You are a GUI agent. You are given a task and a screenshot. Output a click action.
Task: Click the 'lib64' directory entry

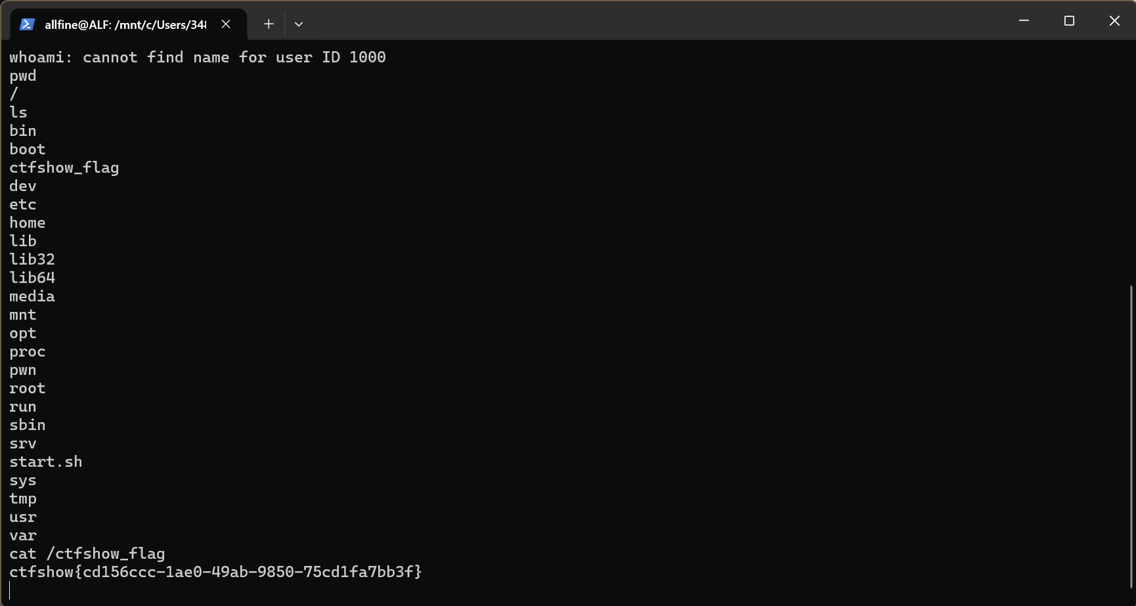[x=32, y=278]
